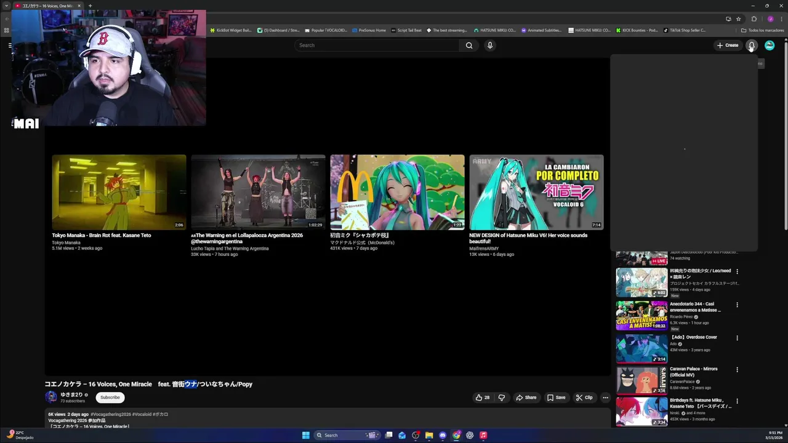The width and height of the screenshot is (788, 443).
Task: Open a new browser tab
Action: [90, 6]
